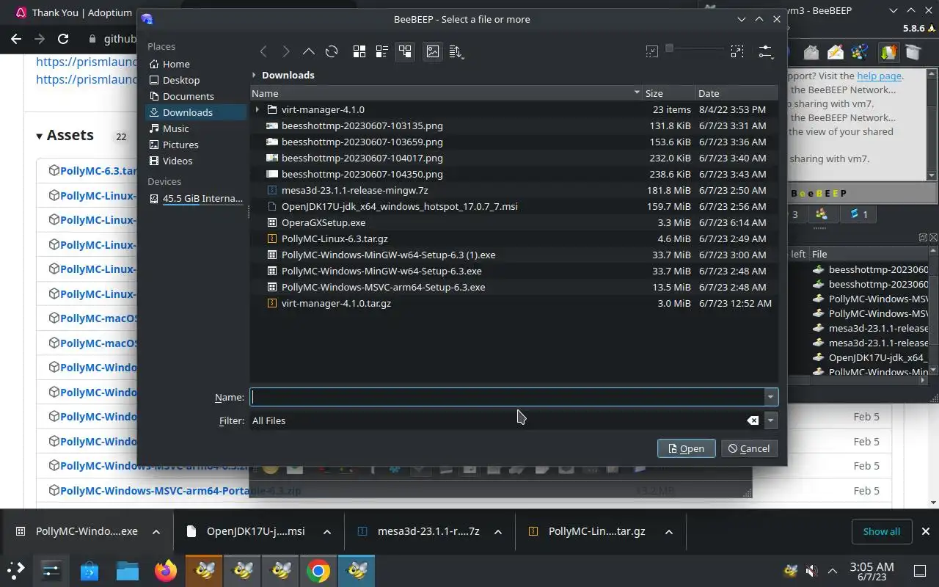The image size is (939, 587).
Task: Collapse the Assets section in browser
Action: (x=39, y=136)
